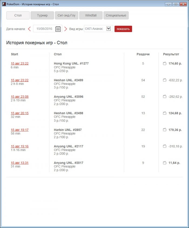This screenshot has width=189, height=228.
Task: Click duration 1 h 16 min
Action: point(18,150)
